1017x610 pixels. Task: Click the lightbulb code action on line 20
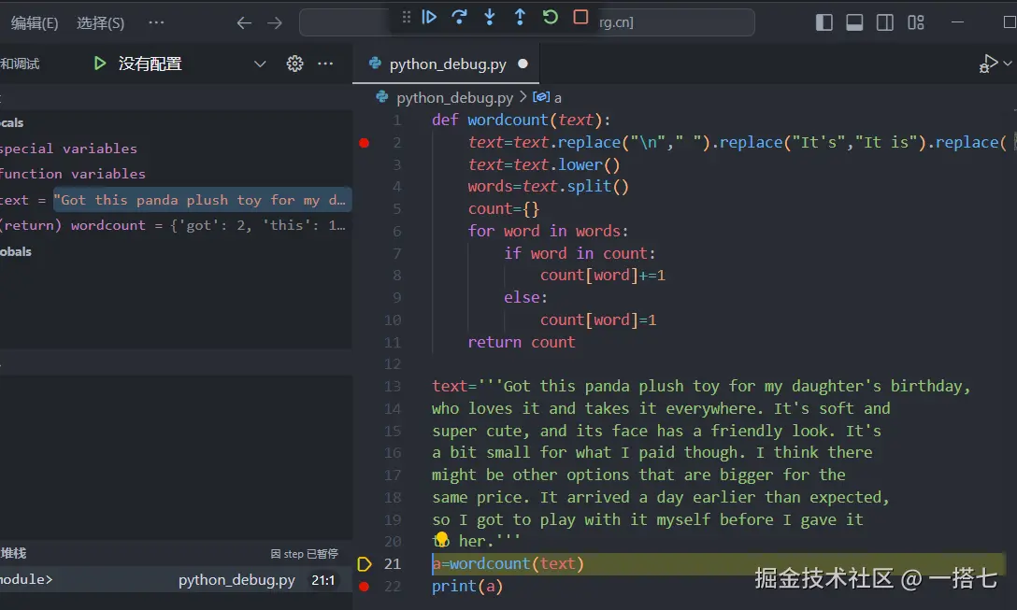coord(442,539)
